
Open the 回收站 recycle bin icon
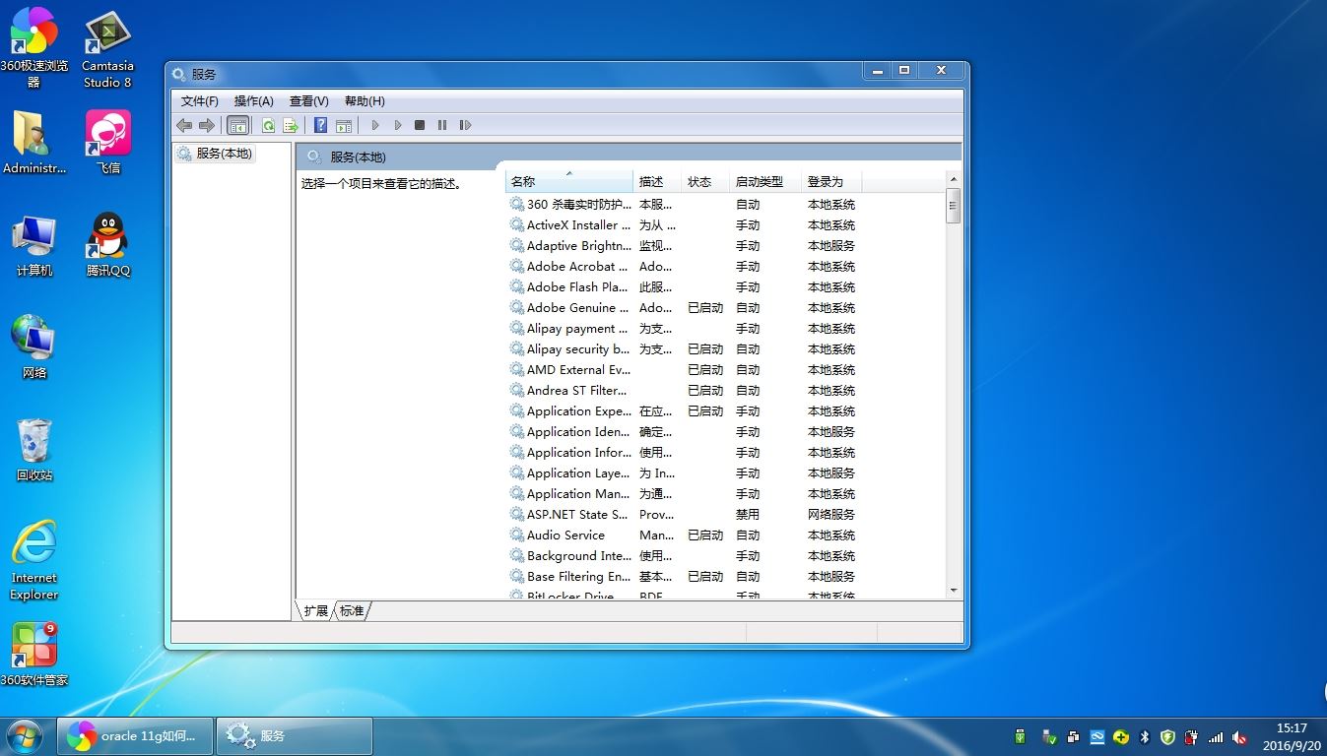pyautogui.click(x=33, y=450)
